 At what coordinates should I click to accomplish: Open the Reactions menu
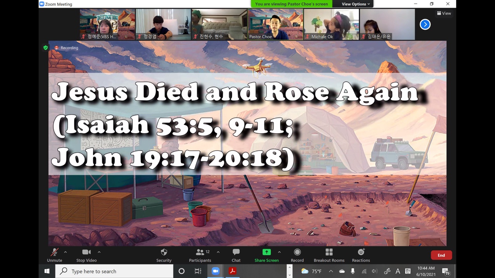[x=361, y=255]
